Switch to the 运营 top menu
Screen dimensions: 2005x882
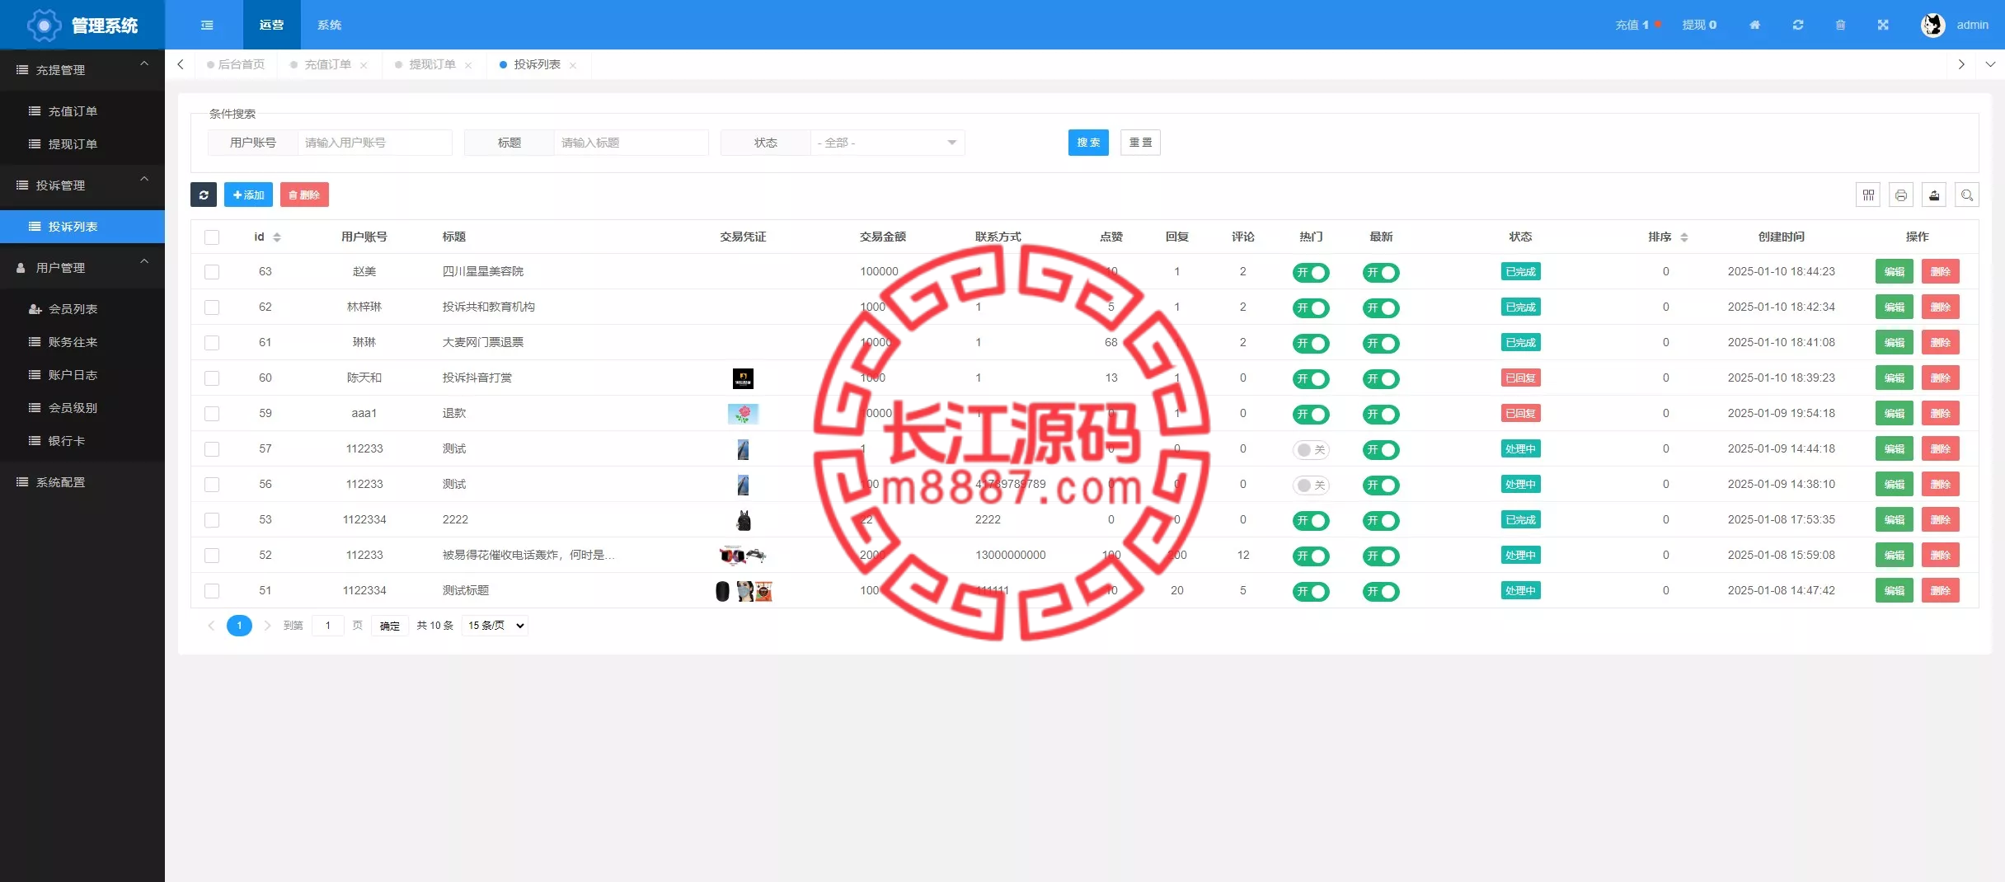[x=271, y=25]
